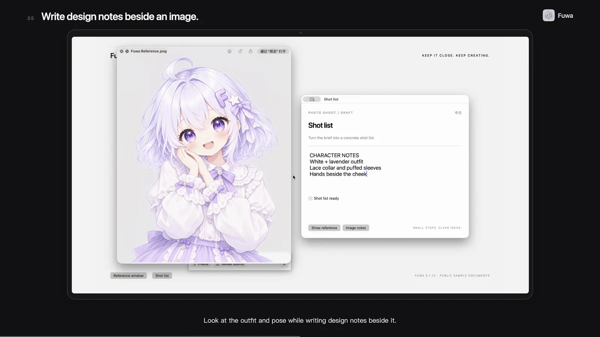Screen dimensions: 600x337
Task: Click the Image notes button
Action: 356,228
